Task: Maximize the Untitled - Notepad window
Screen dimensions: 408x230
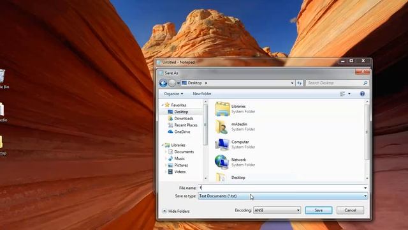Action: point(351,61)
